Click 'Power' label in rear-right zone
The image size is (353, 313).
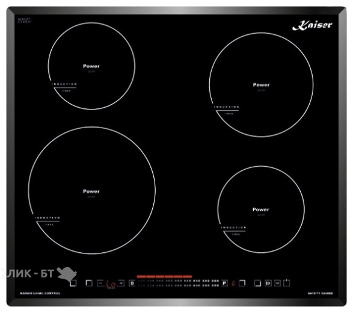coord(261,85)
